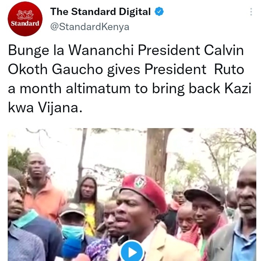Click the blue verified badge
This screenshot has height=261, width=264.
tap(159, 12)
